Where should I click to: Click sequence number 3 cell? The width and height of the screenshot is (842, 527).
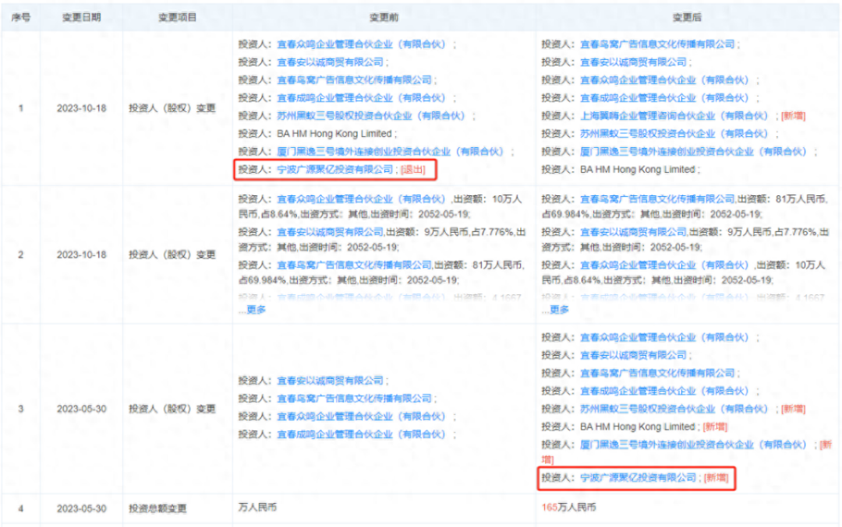pyautogui.click(x=21, y=409)
